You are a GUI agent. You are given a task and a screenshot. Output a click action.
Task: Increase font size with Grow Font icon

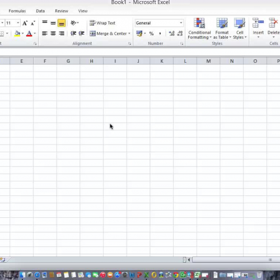[25, 23]
